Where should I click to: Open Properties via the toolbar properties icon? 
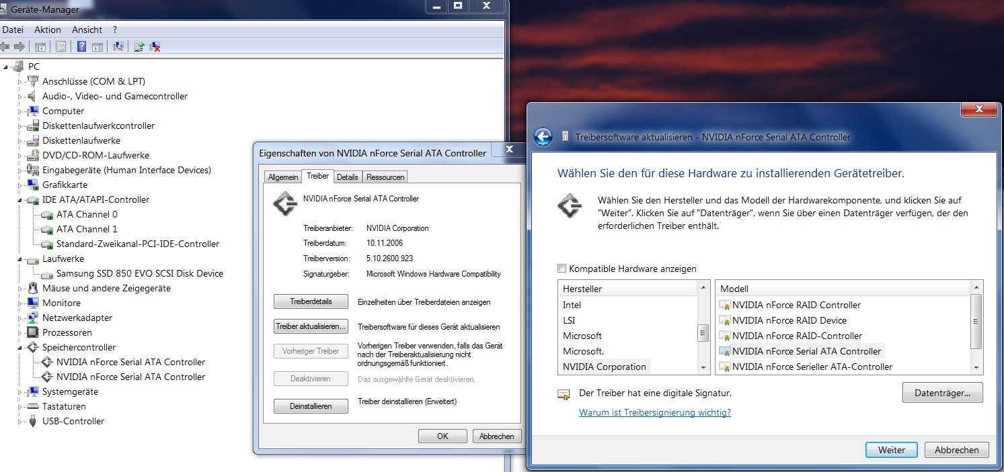click(x=61, y=46)
